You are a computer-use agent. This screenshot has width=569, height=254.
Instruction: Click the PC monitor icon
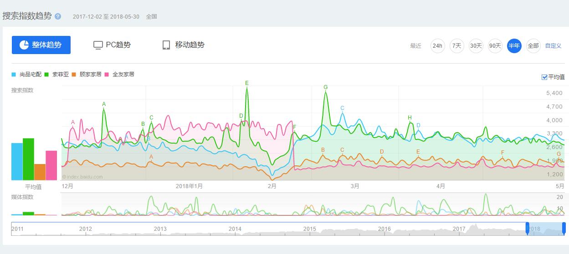(x=98, y=45)
